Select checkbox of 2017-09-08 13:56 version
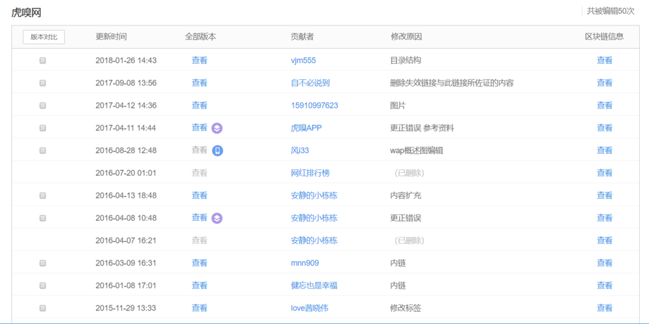Screen dimensions: 649x324 [x=43, y=83]
